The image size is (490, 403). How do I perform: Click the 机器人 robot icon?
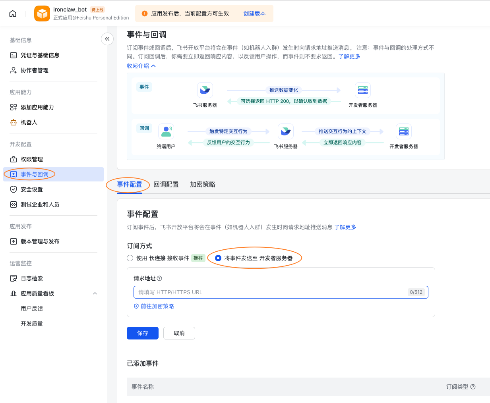click(14, 122)
